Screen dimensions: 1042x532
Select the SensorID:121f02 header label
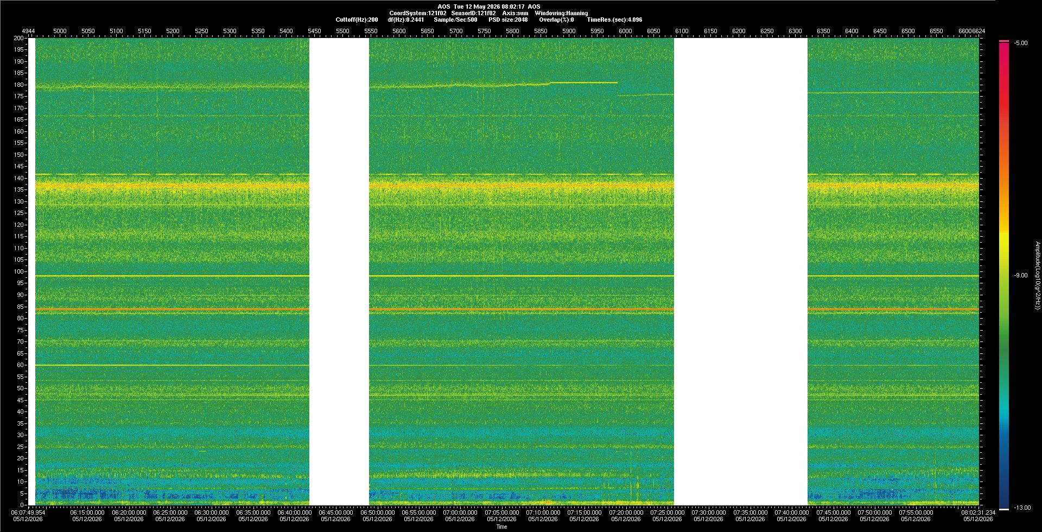[x=473, y=13]
